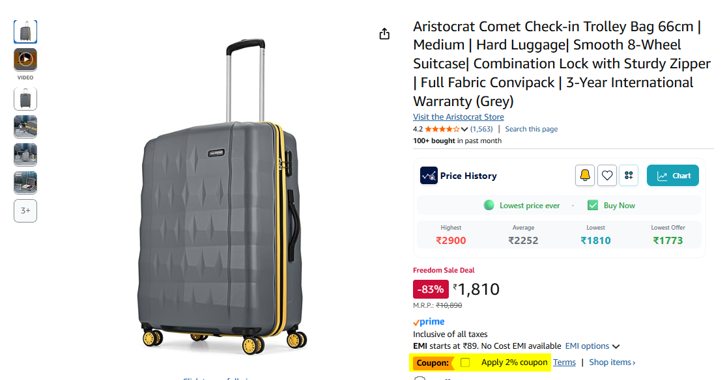Screen dimensions: 727x380
Task: Open Shop items link
Action: (x=612, y=362)
